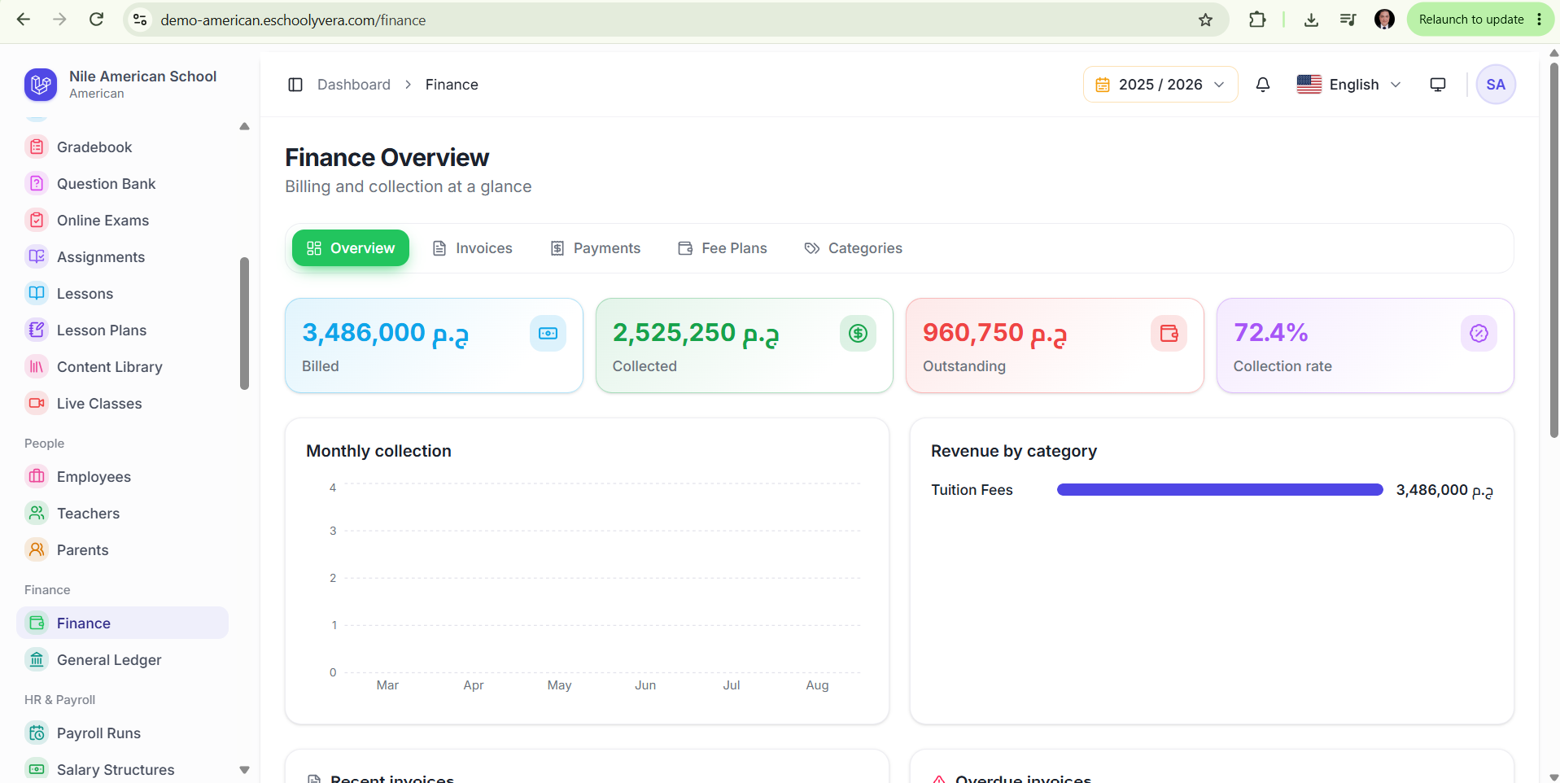Open browser downloads icon
Viewport: 1560px width, 783px height.
point(1311,20)
